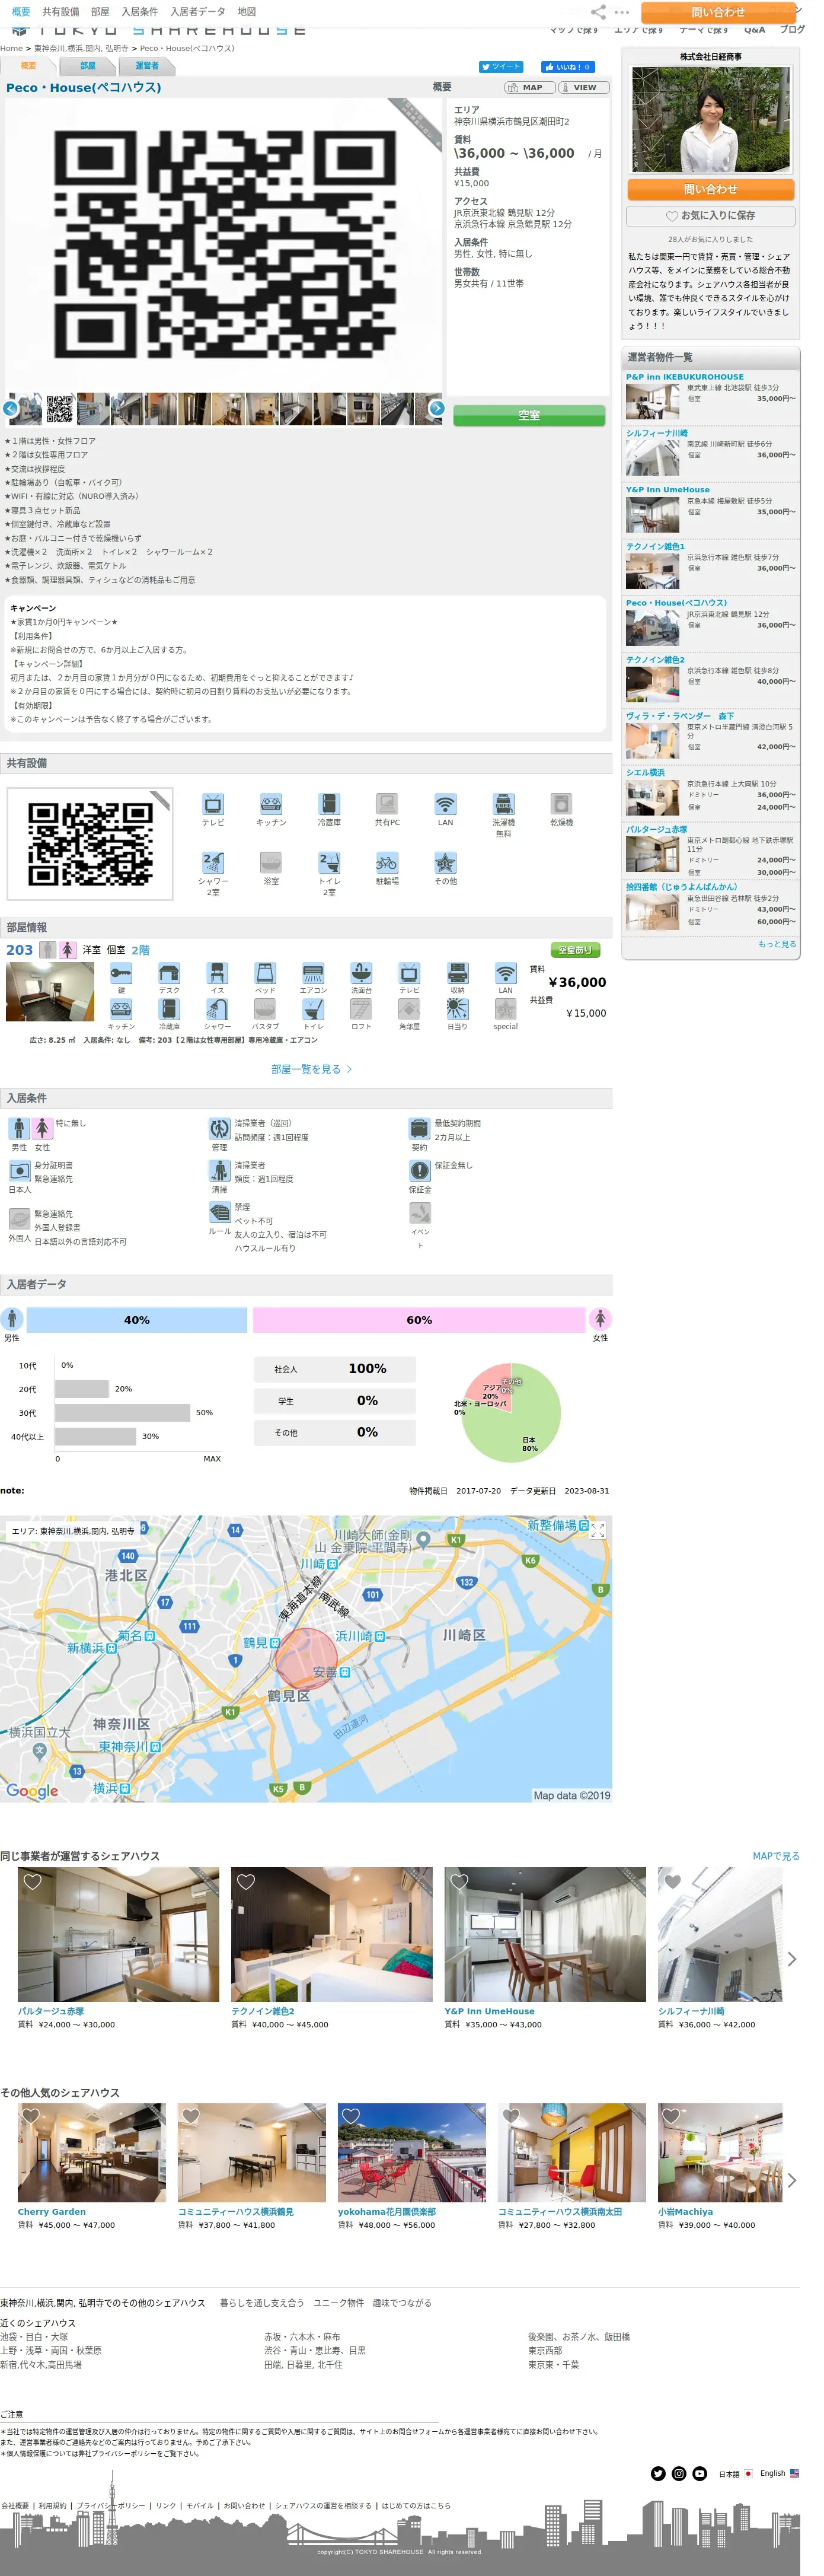Click the 洗濯機 無料 washing machine icon
Image resolution: width=824 pixels, height=2576 pixels.
click(503, 804)
